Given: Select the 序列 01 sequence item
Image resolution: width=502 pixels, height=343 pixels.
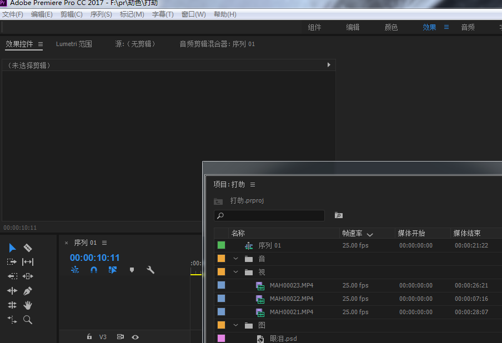Looking at the screenshot, I should click(x=269, y=245).
